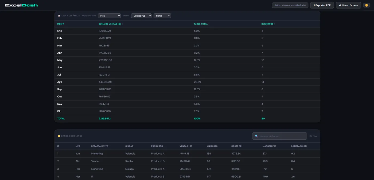Sort by Suma de Ventas (€) column header
Viewport: 374px width, 180px height.
[111, 24]
